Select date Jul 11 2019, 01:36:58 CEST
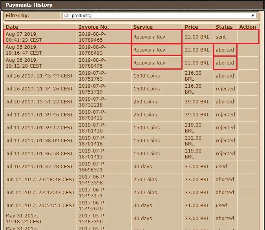265x230 pixels. [x=39, y=153]
